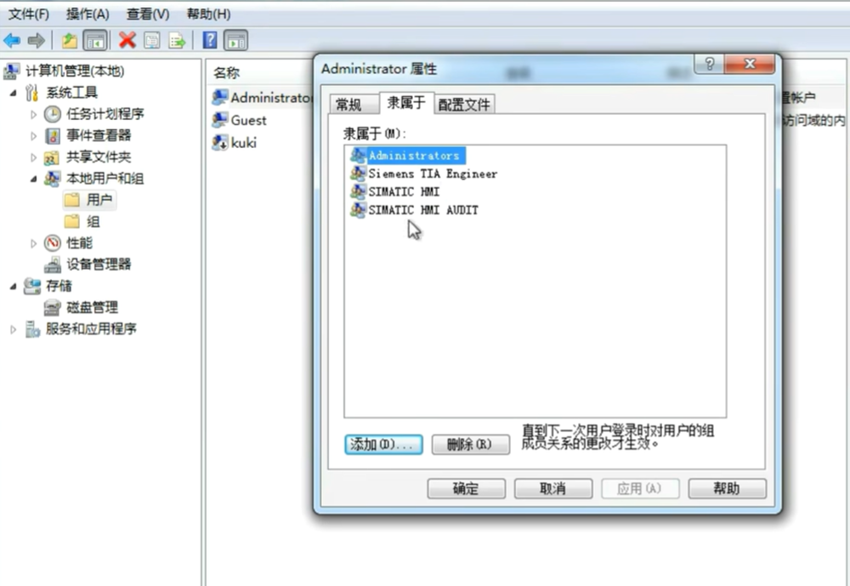This screenshot has height=586, width=850.
Task: Click the red X delete toolbar icon
Action: tap(127, 40)
